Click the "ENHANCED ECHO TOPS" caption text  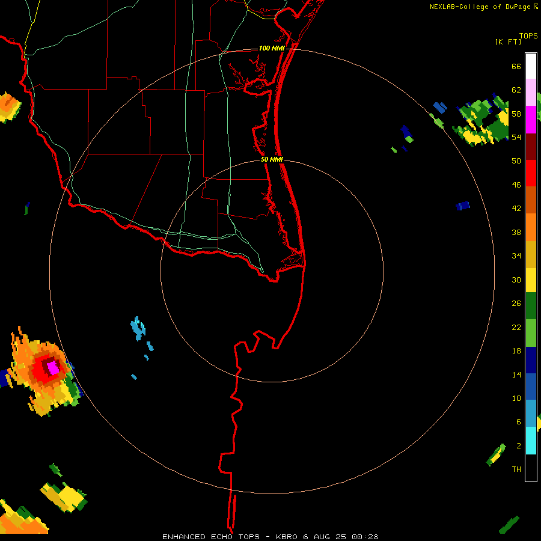[x=211, y=537]
